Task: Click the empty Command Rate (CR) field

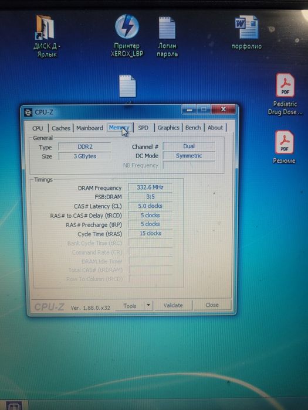Action: pyautogui.click(x=151, y=252)
